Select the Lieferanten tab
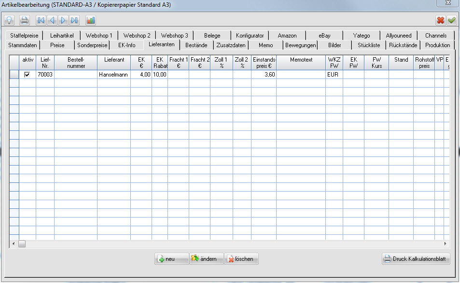The image size is (460, 283). pos(161,44)
